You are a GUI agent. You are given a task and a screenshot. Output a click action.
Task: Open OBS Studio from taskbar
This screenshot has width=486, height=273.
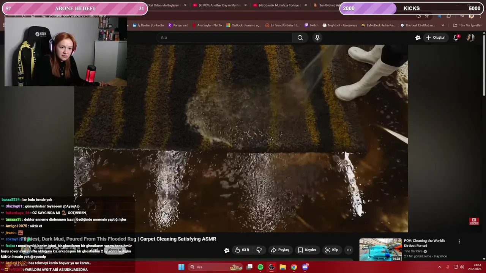(271, 267)
